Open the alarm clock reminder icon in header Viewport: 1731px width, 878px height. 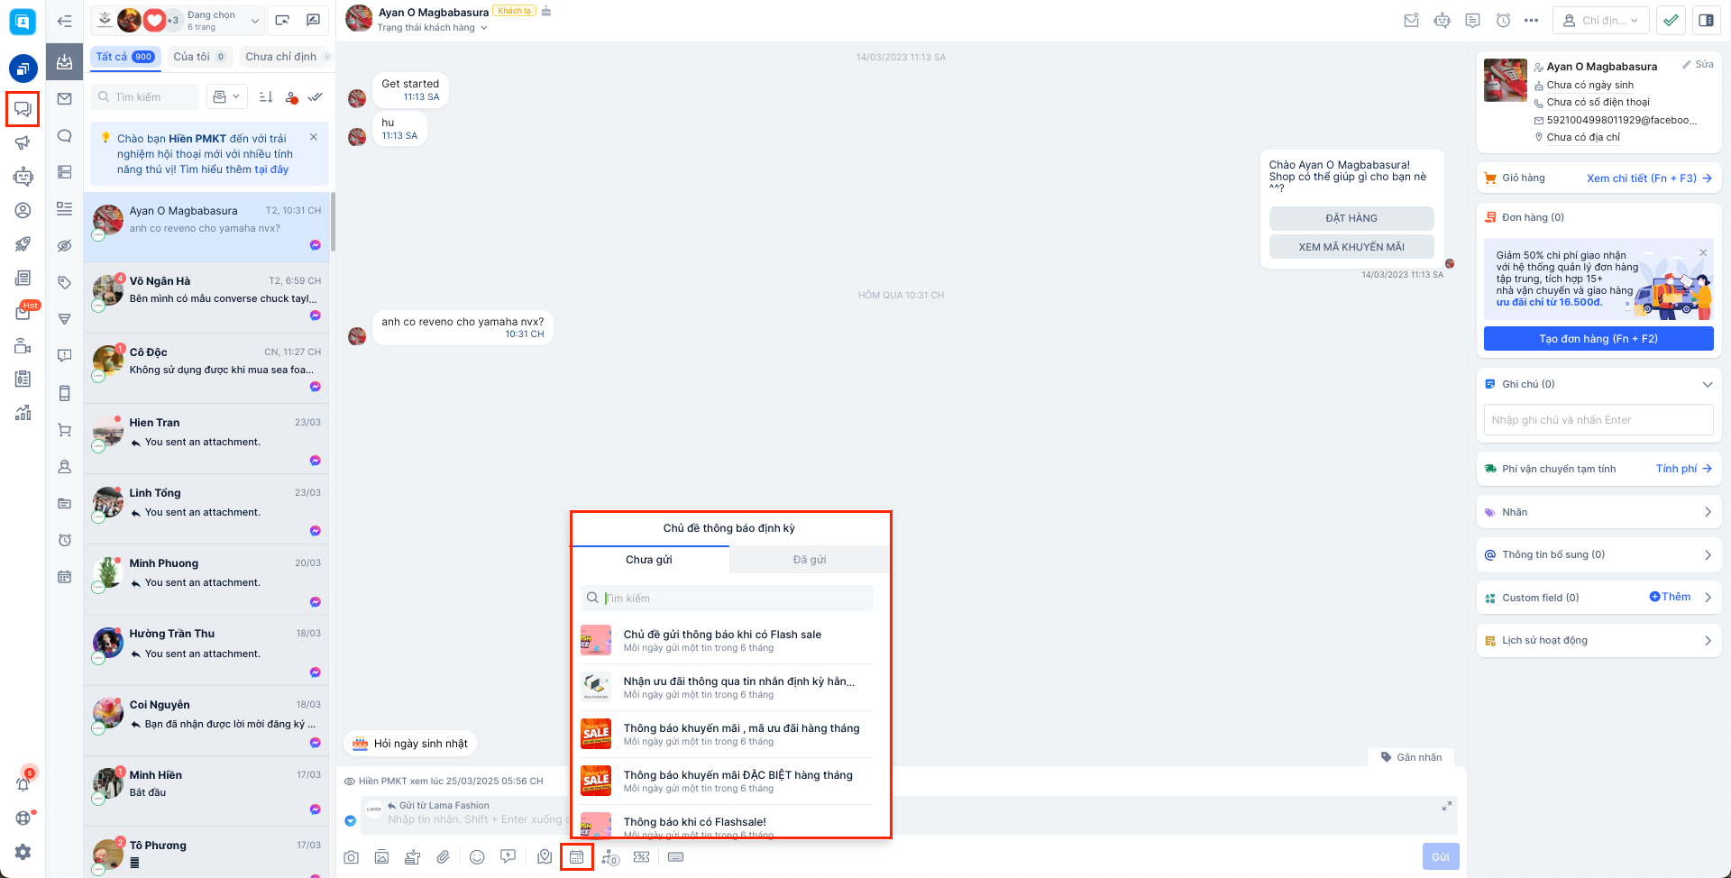pyautogui.click(x=1504, y=20)
